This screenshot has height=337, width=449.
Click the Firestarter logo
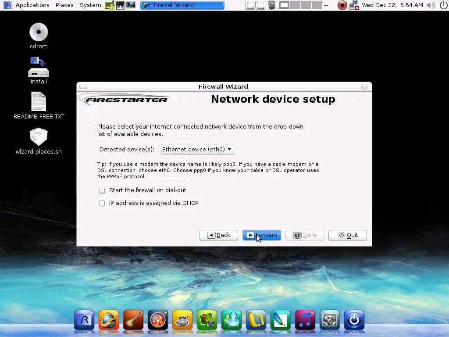point(124,100)
